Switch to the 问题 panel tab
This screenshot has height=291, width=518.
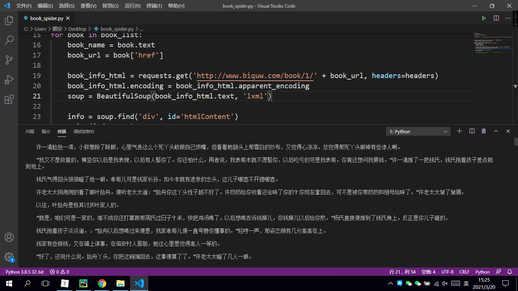click(30, 131)
